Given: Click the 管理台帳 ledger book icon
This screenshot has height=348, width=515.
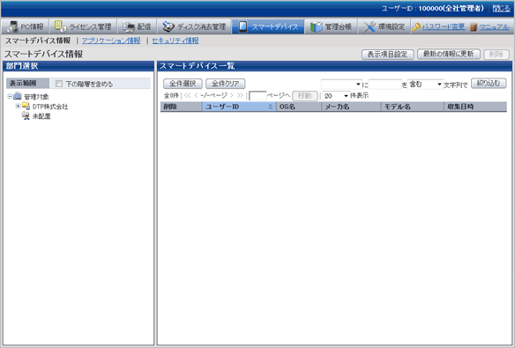Looking at the screenshot, I should pyautogui.click(x=317, y=27).
